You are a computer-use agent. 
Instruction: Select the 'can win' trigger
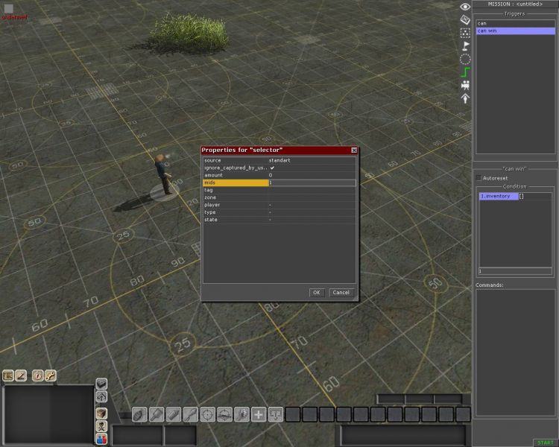point(516,31)
